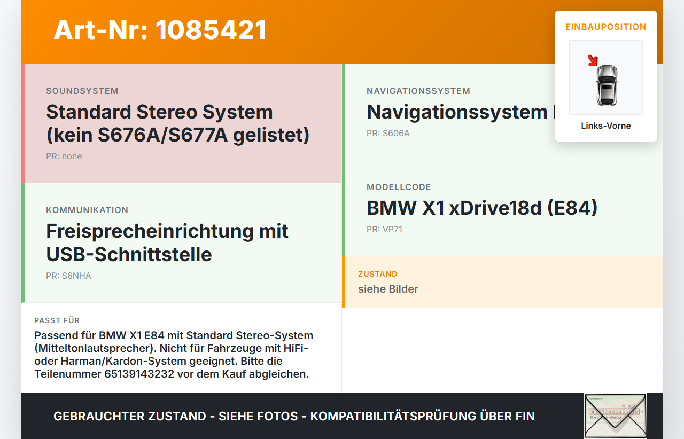This screenshot has height=439, width=684.
Task: Select the siehe Bilder text
Action: (388, 289)
